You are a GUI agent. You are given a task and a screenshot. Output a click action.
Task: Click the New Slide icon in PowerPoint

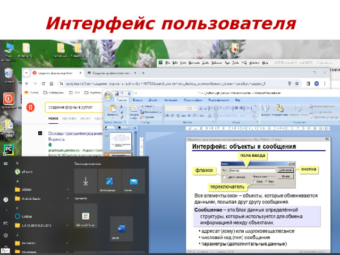click(x=133, y=108)
